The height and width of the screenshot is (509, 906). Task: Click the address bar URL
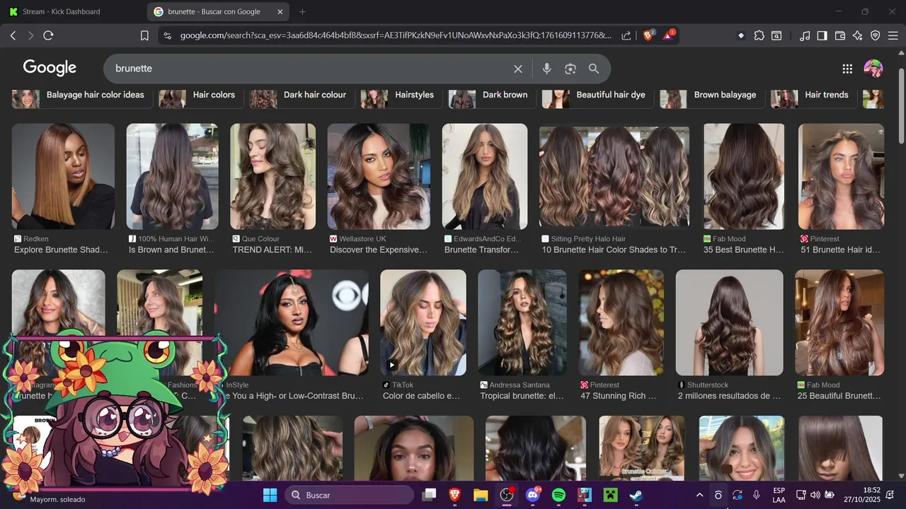click(395, 35)
